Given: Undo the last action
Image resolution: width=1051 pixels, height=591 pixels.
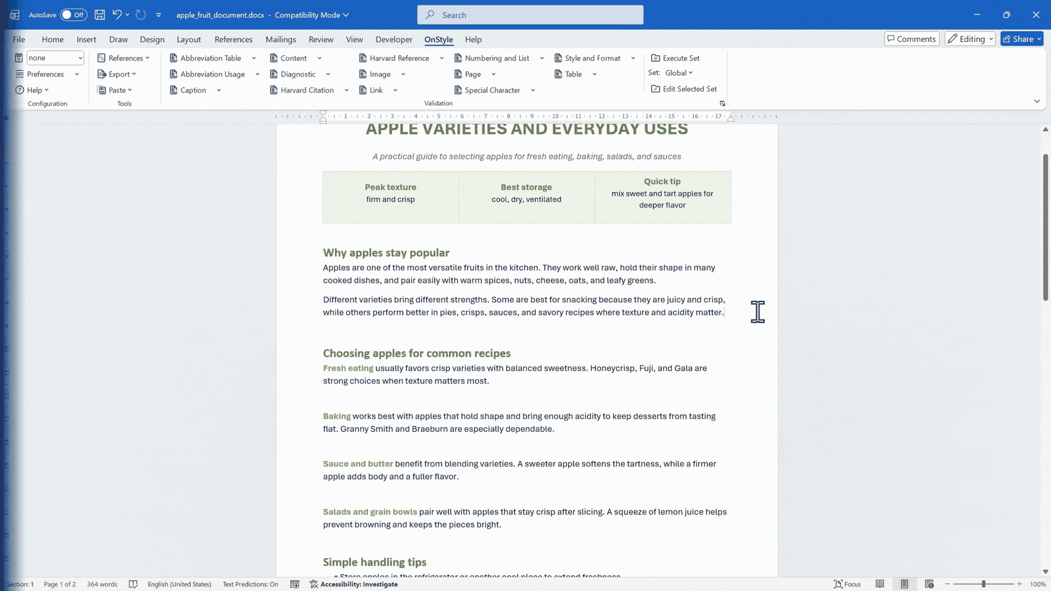Looking at the screenshot, I should point(117,15).
